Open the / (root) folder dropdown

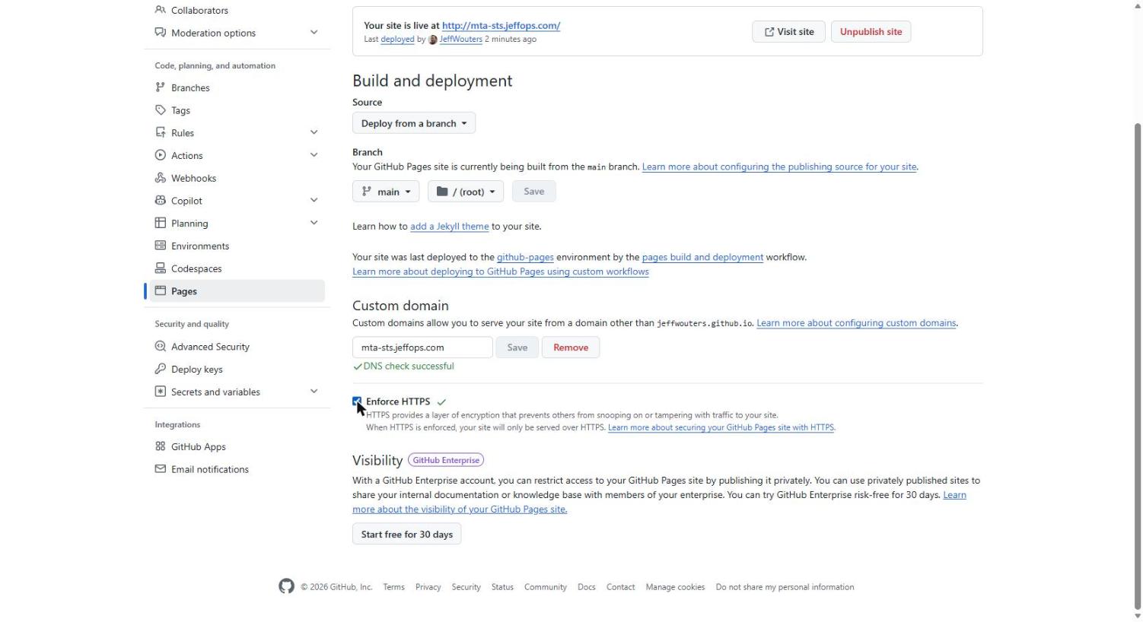[466, 192]
